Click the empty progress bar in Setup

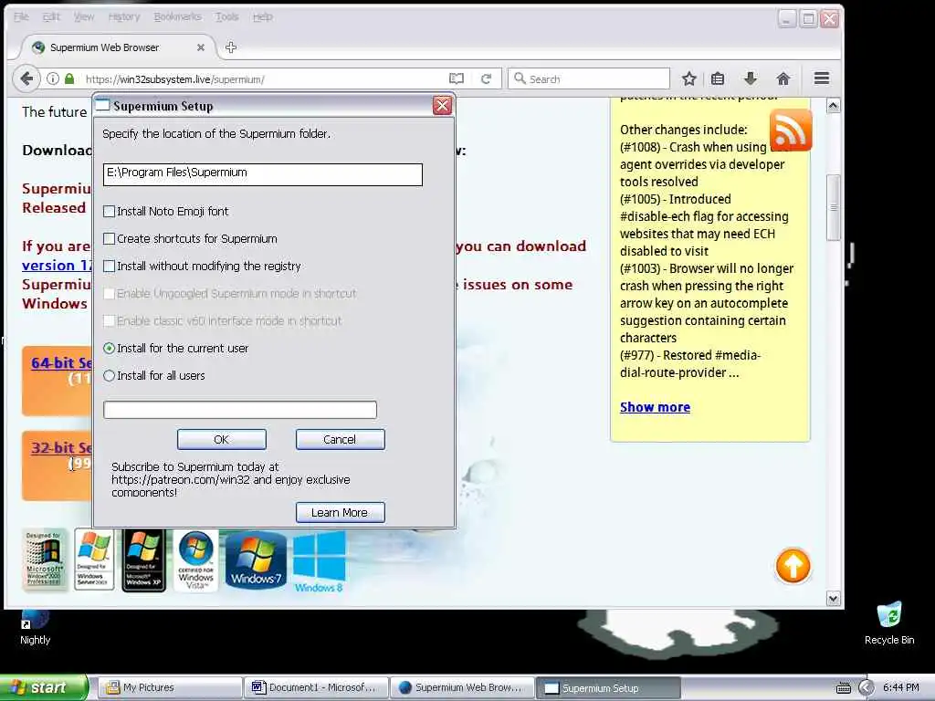(x=240, y=410)
